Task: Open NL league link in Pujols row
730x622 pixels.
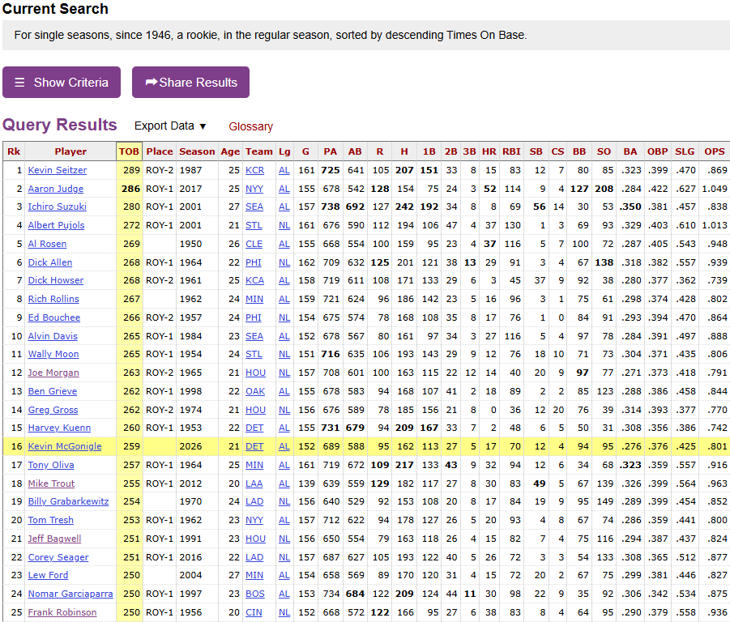Action: pos(284,225)
